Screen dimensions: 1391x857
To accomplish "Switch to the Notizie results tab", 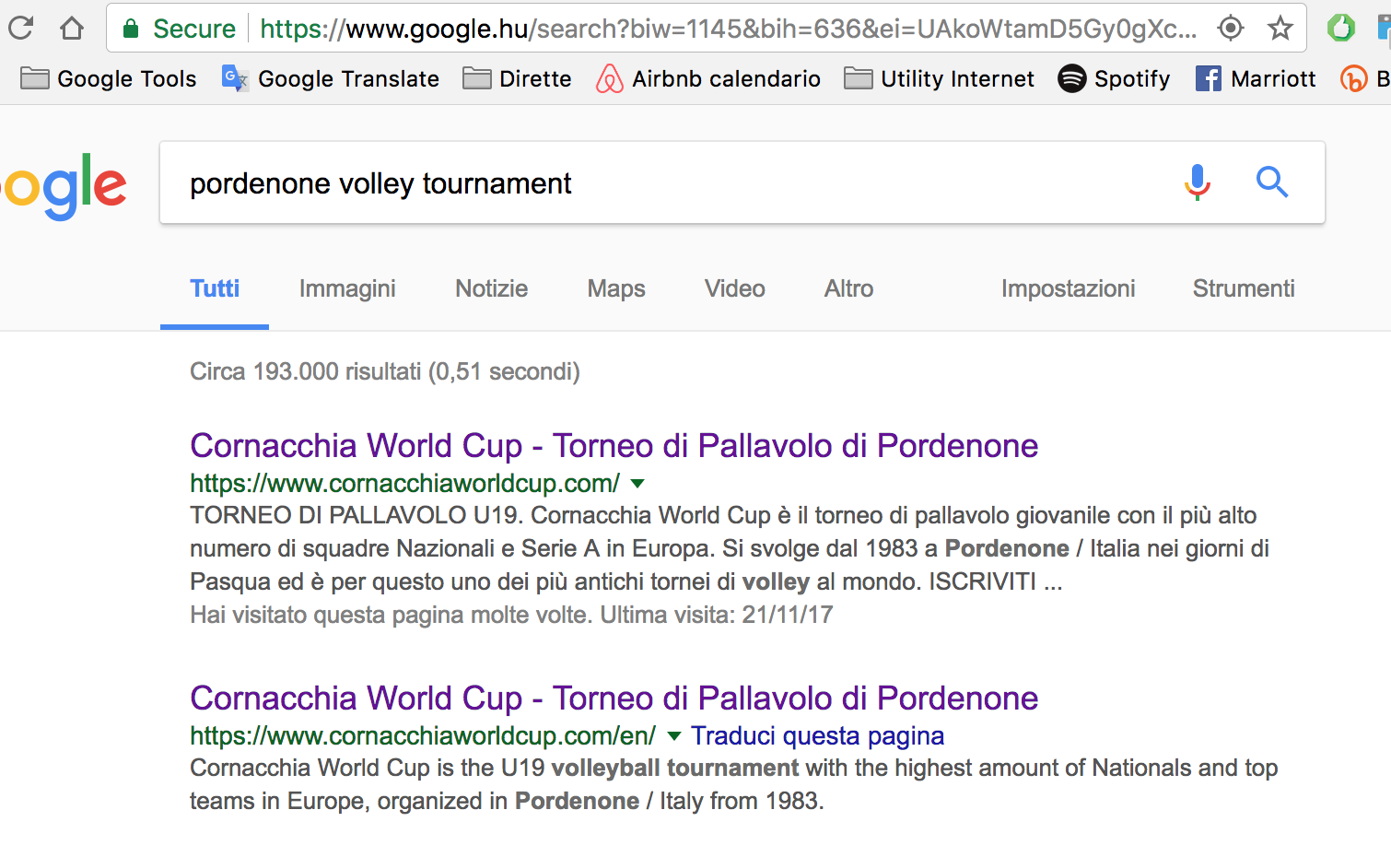I will (491, 288).
